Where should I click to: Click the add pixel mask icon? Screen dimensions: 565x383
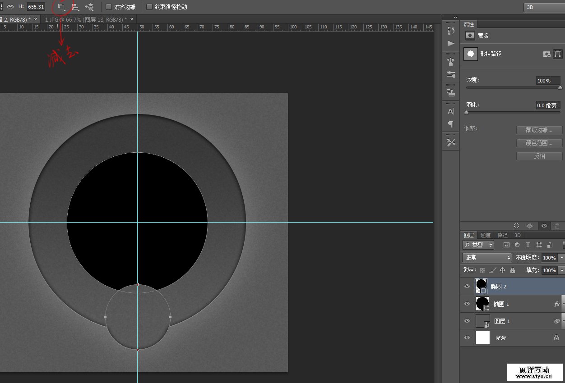547,54
